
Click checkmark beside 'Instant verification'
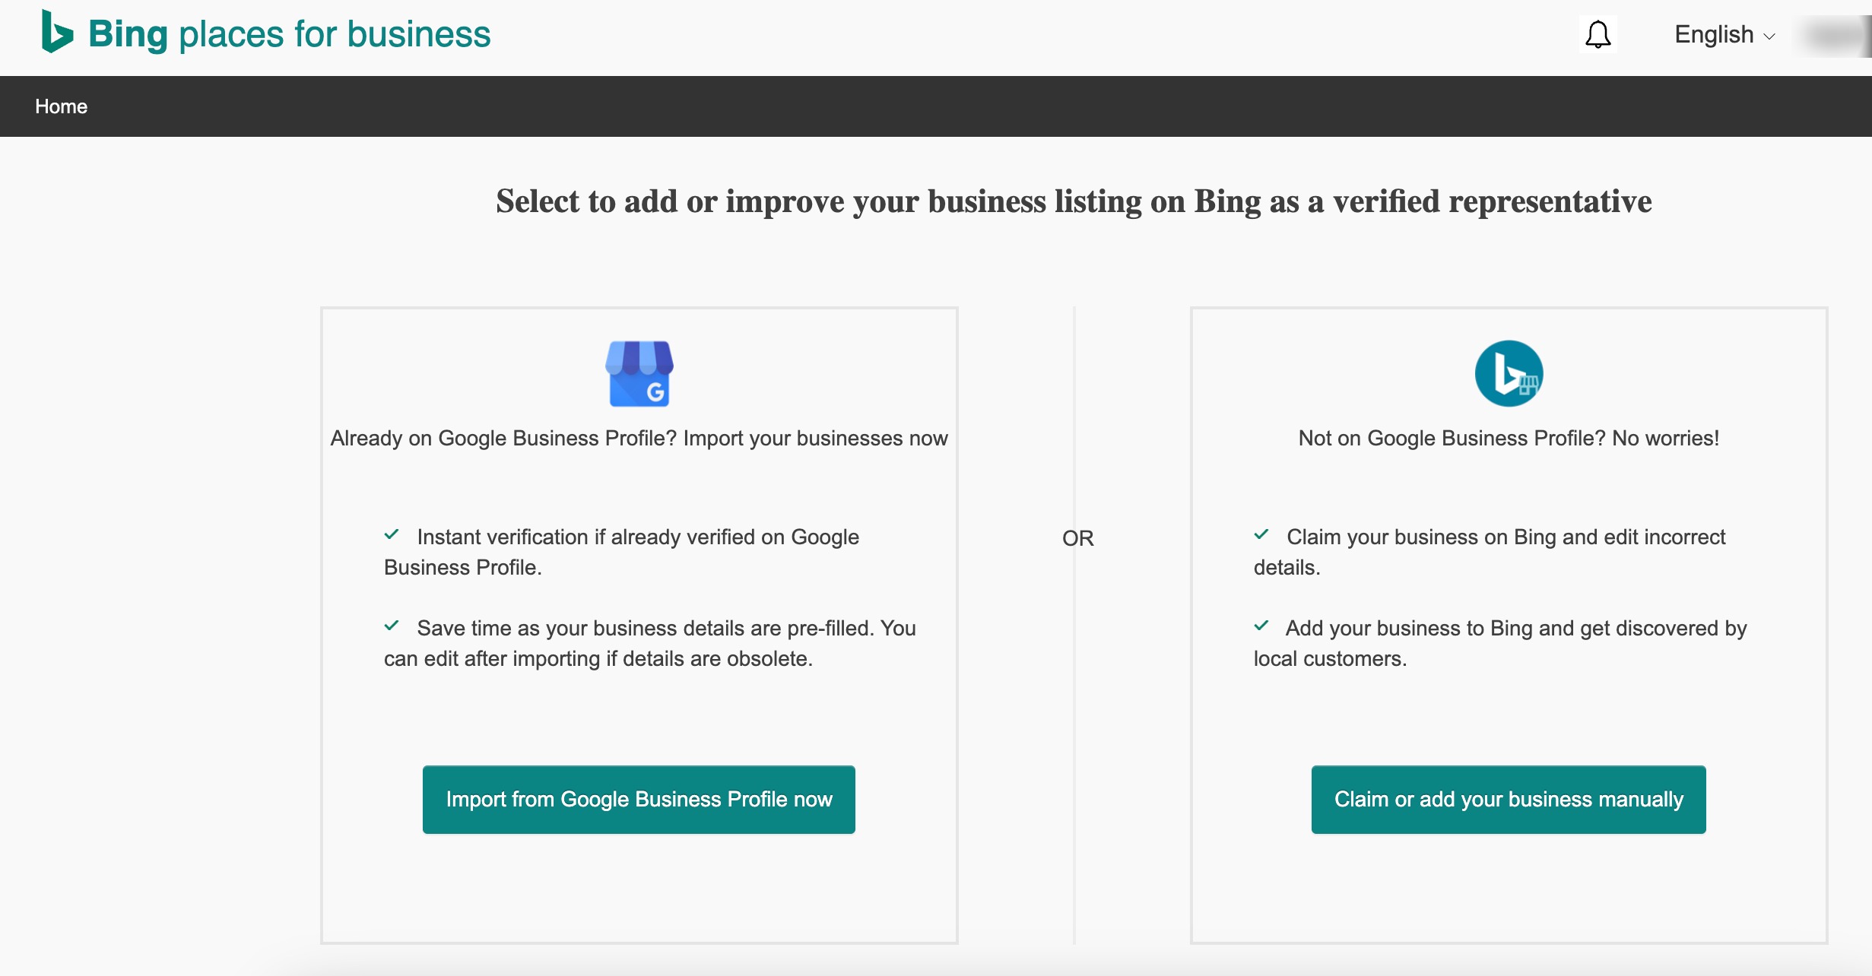pos(392,534)
